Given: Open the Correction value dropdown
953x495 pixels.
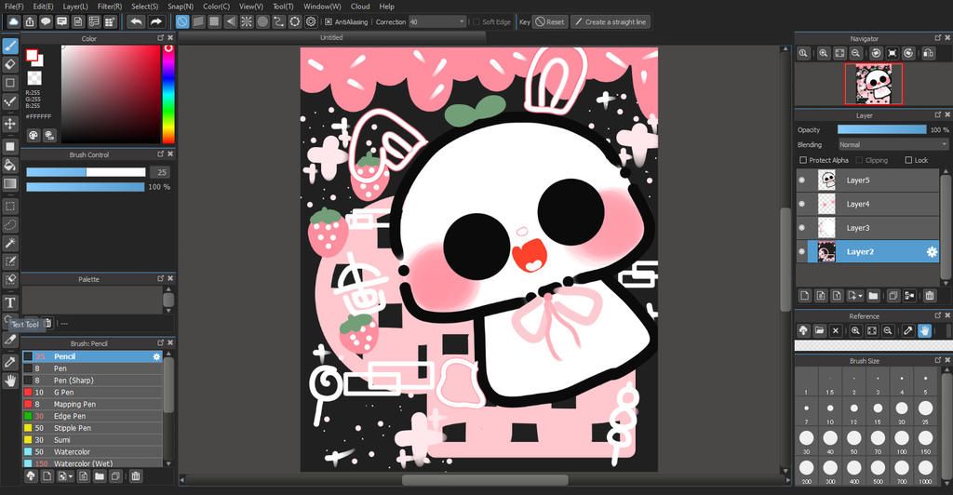Looking at the screenshot, I should (x=437, y=21).
